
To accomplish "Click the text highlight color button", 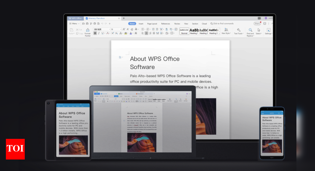I will coord(126,33).
